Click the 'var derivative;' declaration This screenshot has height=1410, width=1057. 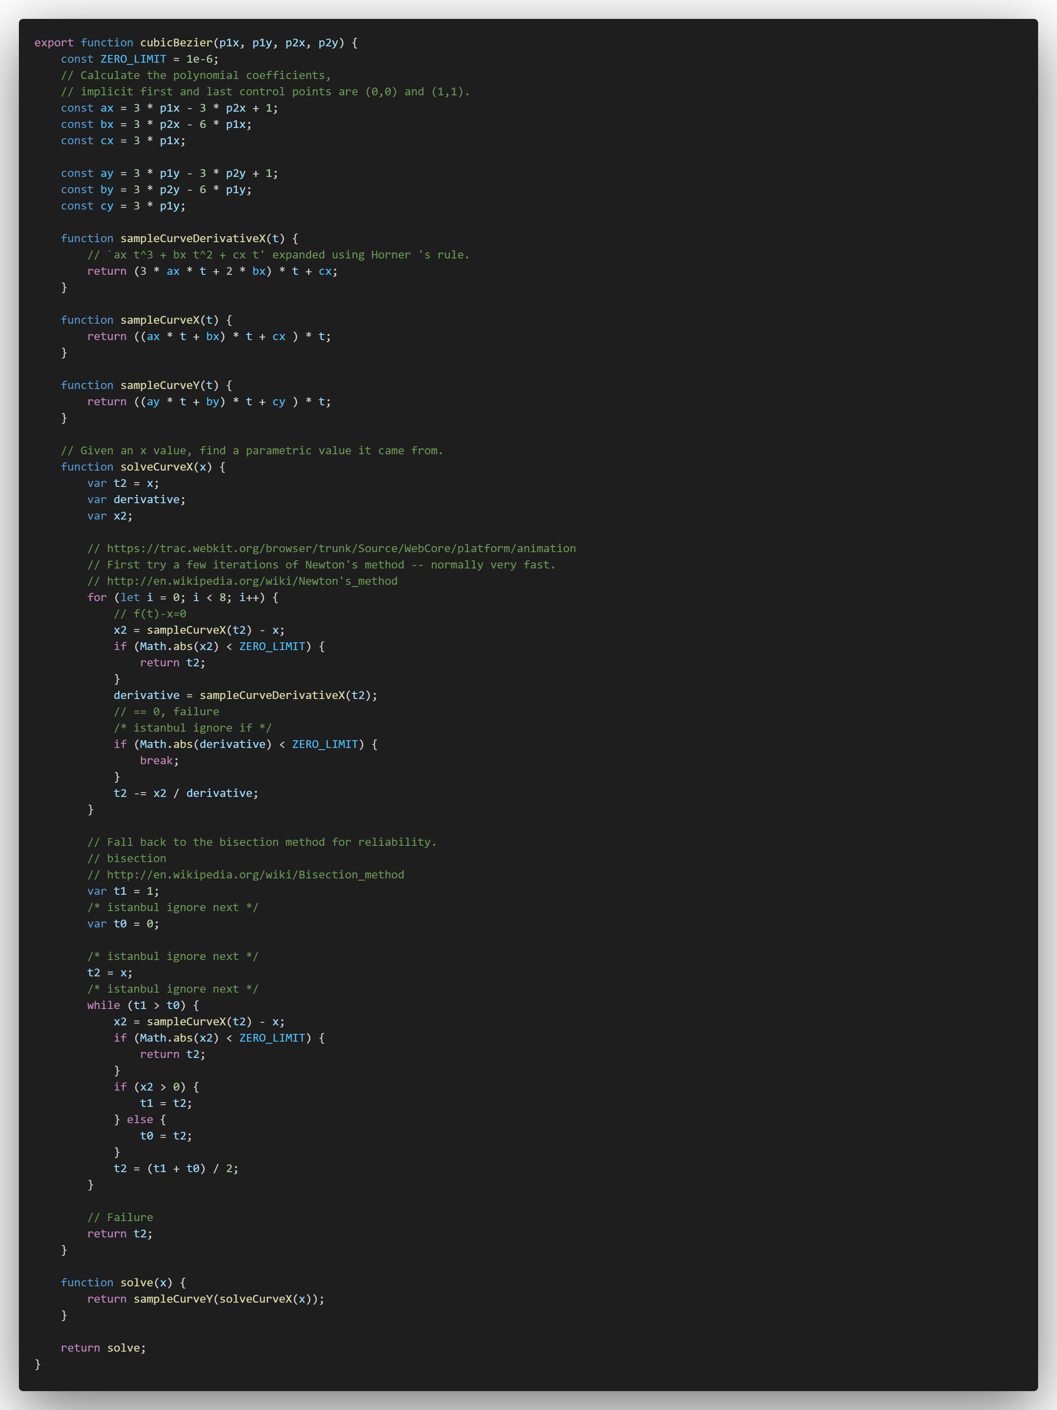coord(136,499)
